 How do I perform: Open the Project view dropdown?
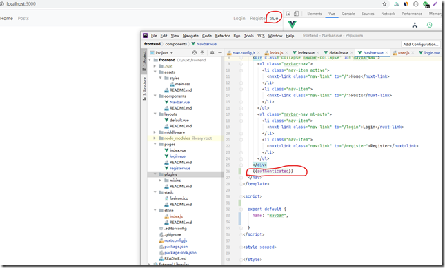tap(161, 52)
